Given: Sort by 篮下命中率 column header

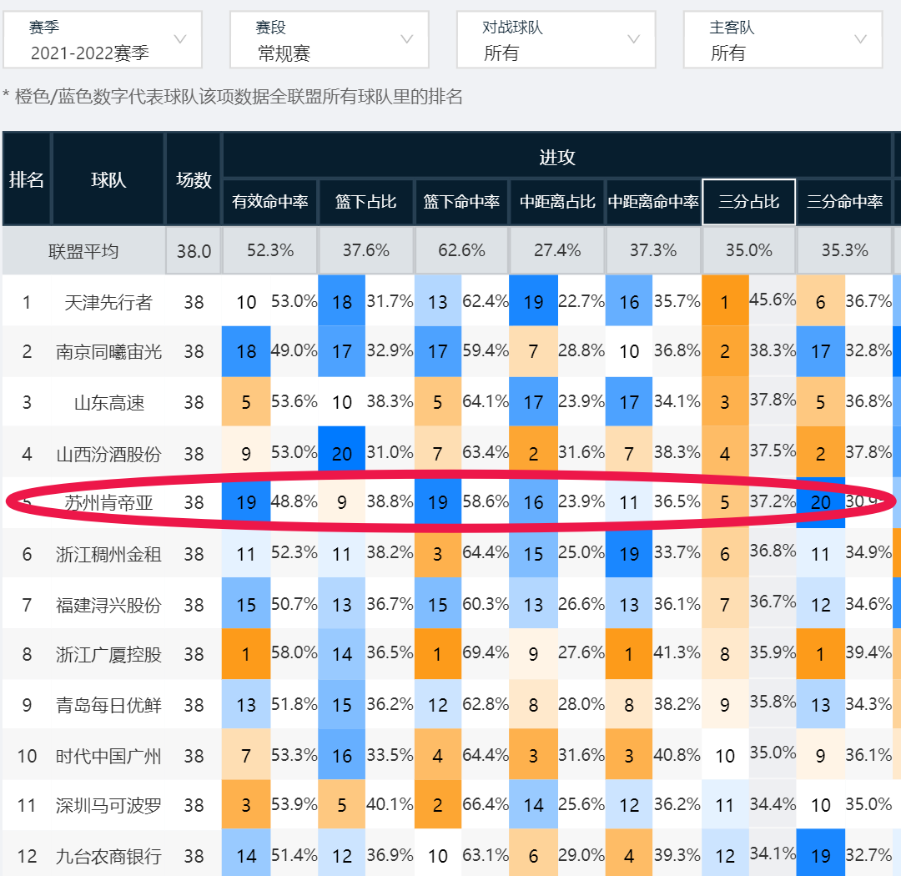Looking at the screenshot, I should tap(461, 202).
